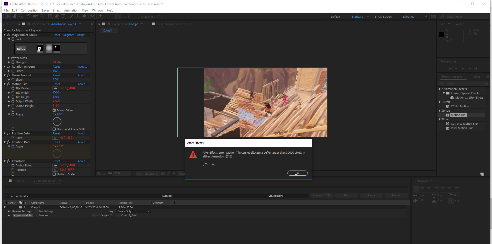Uncheck the Mirror Edges checkbox
Viewport: 492px width, 244px height.
[x=54, y=110]
